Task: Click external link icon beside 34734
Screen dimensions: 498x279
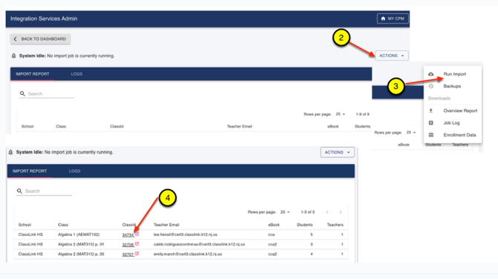Action: coord(137,234)
